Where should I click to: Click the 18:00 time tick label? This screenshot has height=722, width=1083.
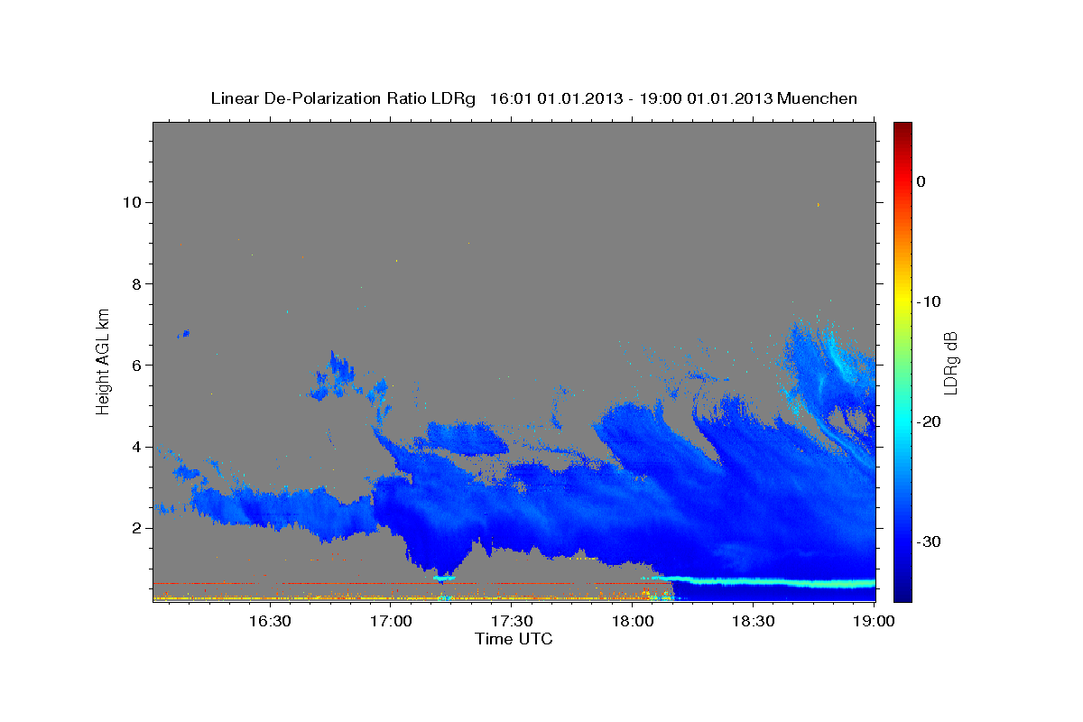(633, 621)
